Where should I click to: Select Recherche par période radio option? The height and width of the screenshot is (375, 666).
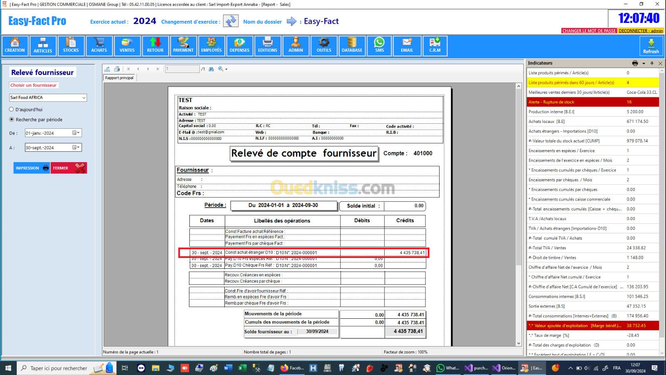[x=12, y=120]
